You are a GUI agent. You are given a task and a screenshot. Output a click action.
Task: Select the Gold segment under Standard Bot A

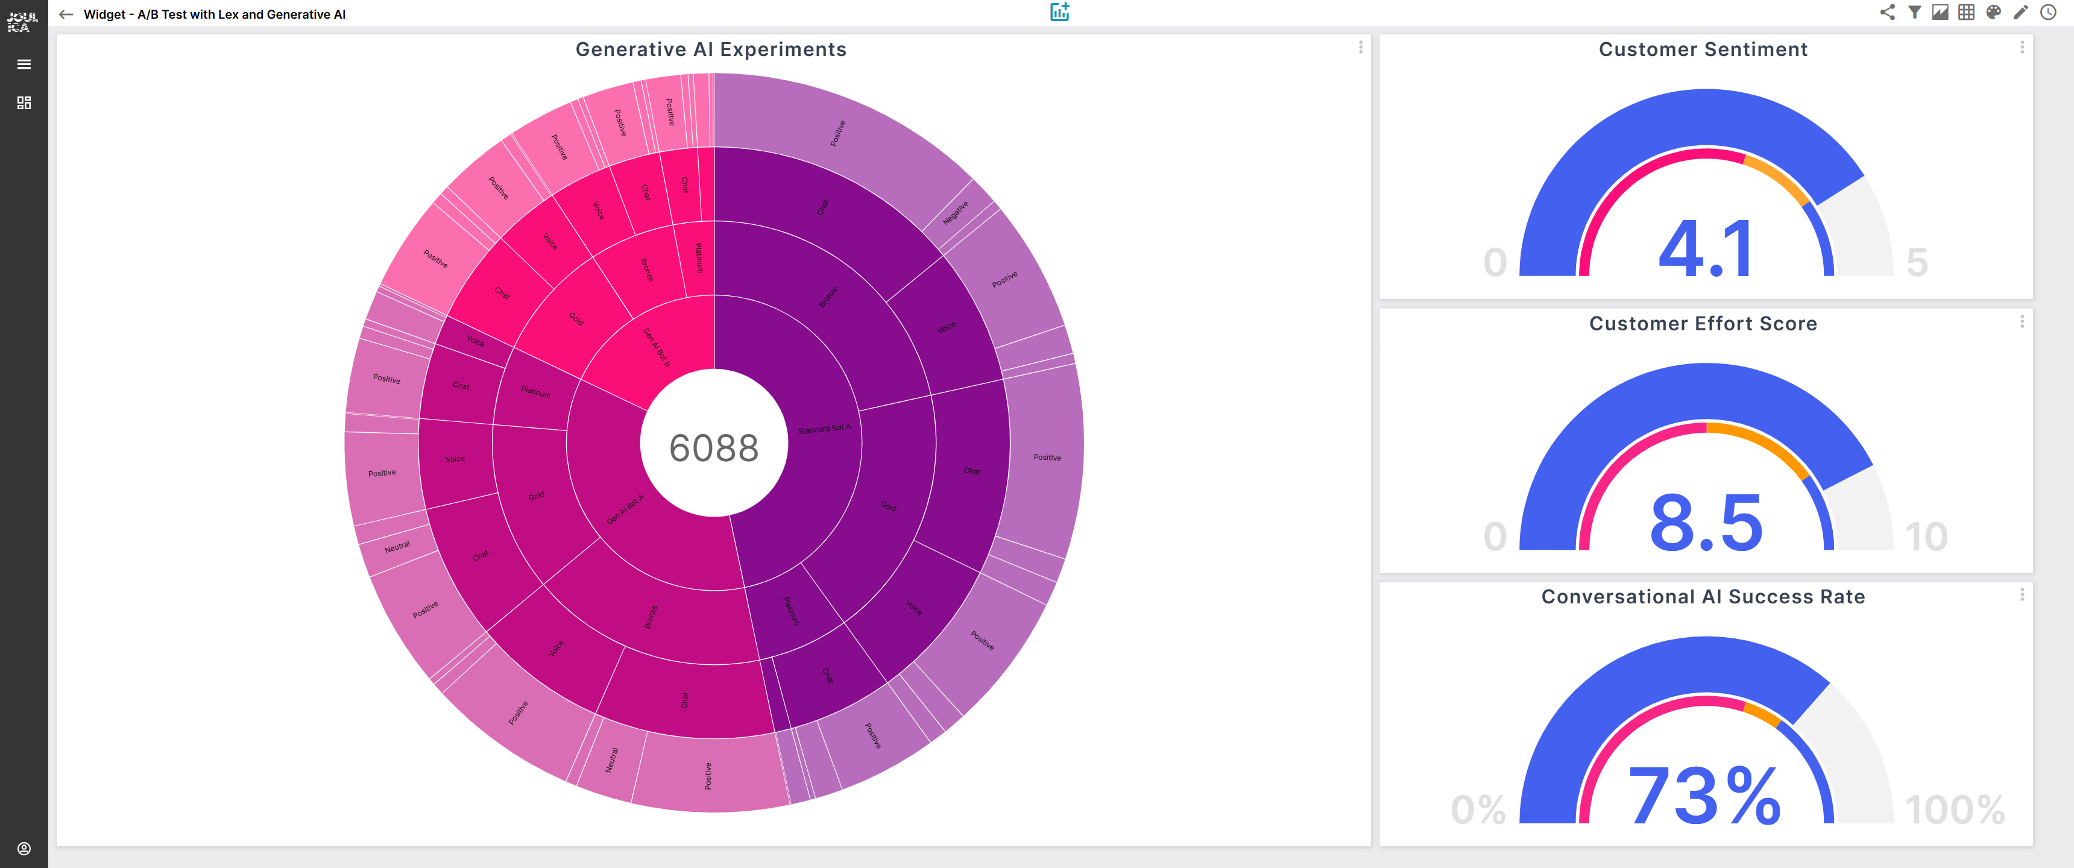(x=887, y=506)
